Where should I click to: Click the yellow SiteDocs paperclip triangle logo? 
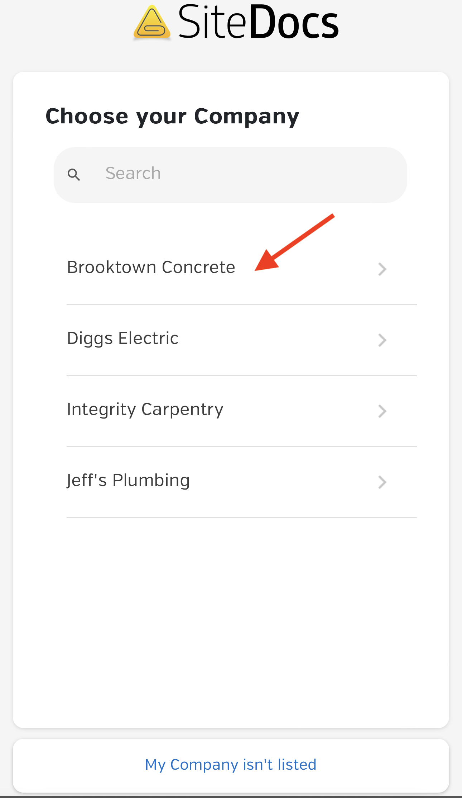152,22
